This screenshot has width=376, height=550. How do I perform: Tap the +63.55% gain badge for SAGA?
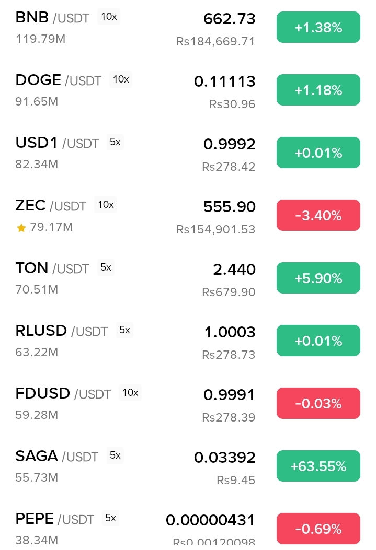tap(318, 466)
